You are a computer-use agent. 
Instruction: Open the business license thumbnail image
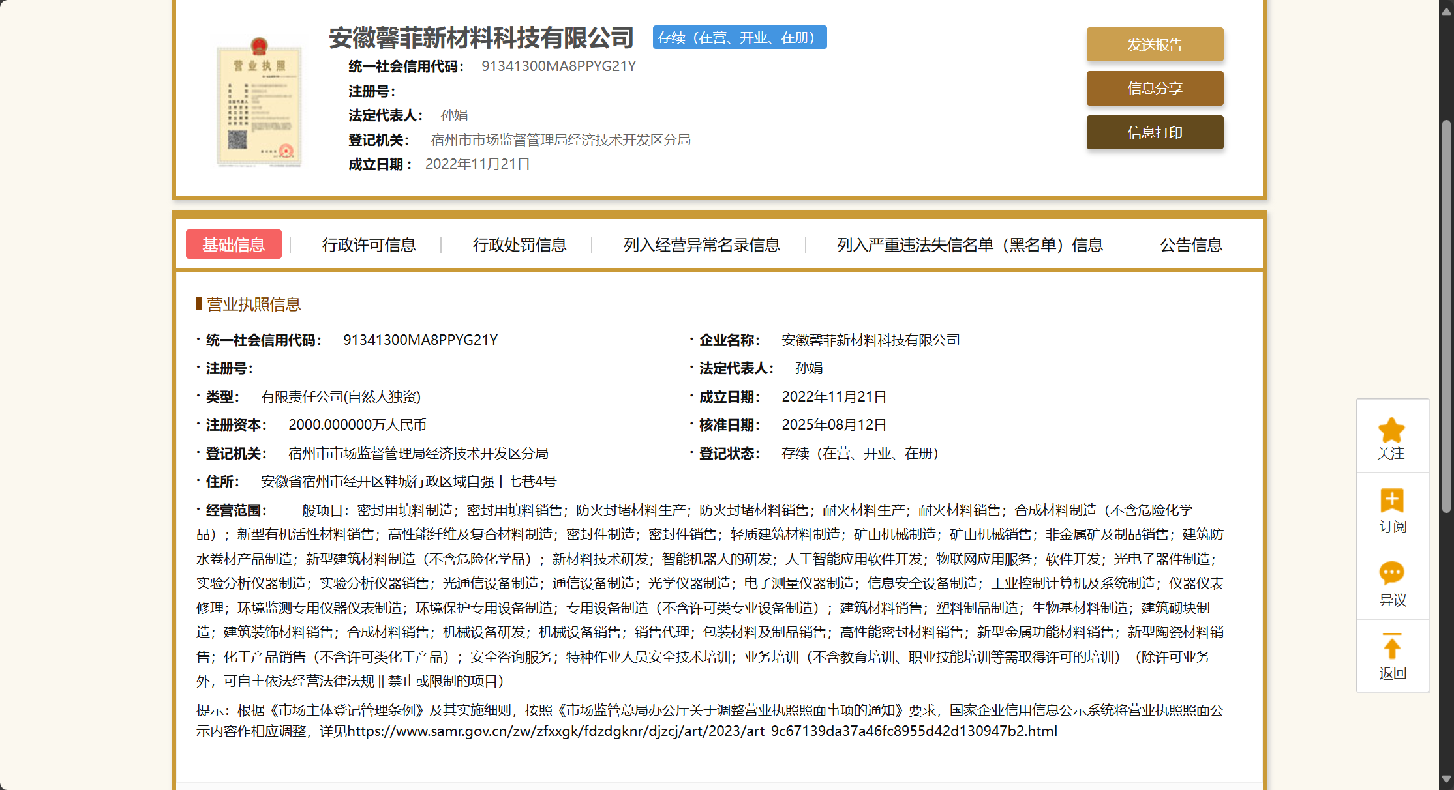[259, 102]
